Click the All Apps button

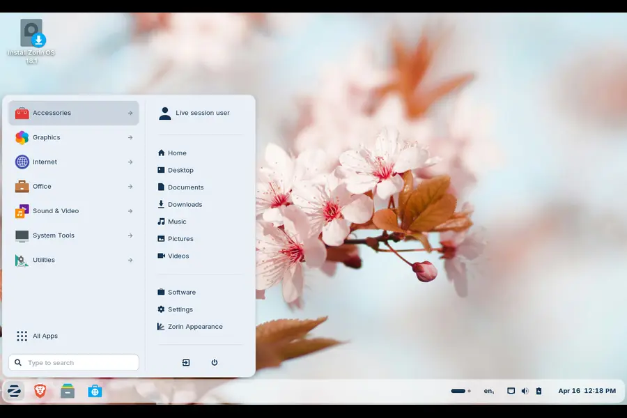click(37, 336)
